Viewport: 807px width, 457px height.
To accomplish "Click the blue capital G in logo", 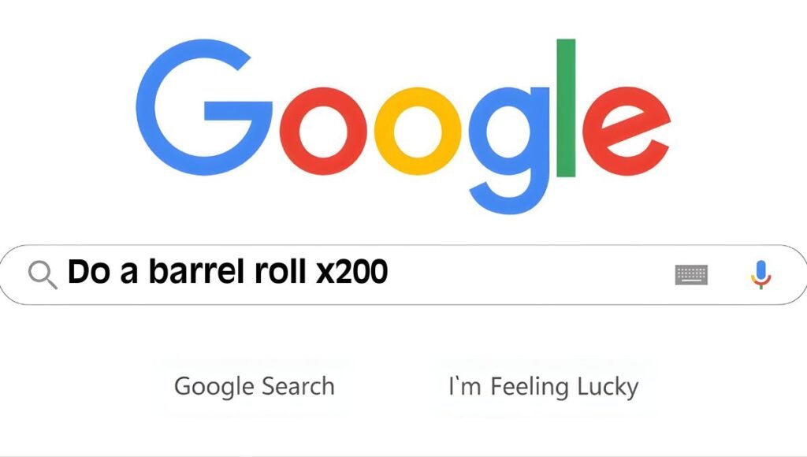I will 203,107.
